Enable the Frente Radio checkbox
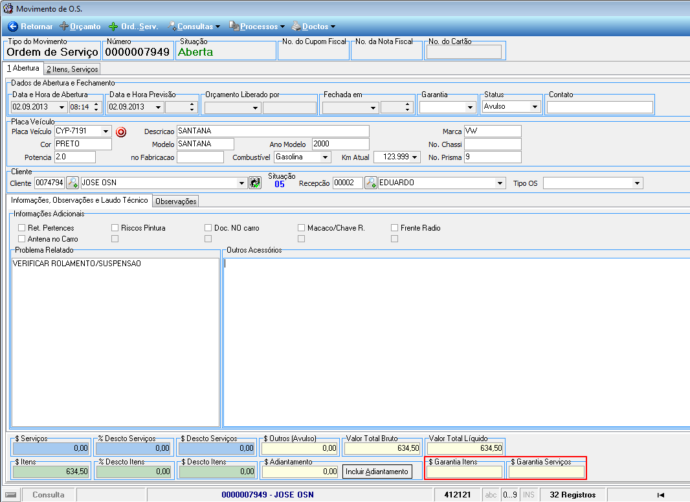Screen dimensions: 690x502 (x=395, y=227)
